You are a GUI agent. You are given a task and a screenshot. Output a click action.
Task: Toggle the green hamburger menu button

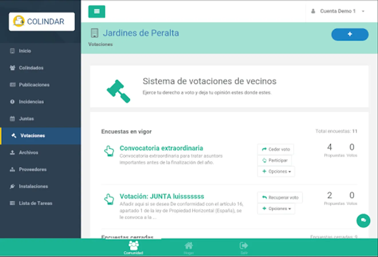pos(97,11)
